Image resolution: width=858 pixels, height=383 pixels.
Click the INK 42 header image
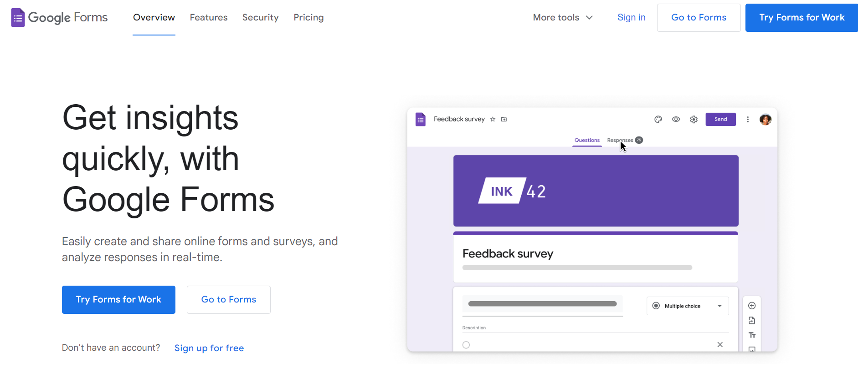coord(596,191)
